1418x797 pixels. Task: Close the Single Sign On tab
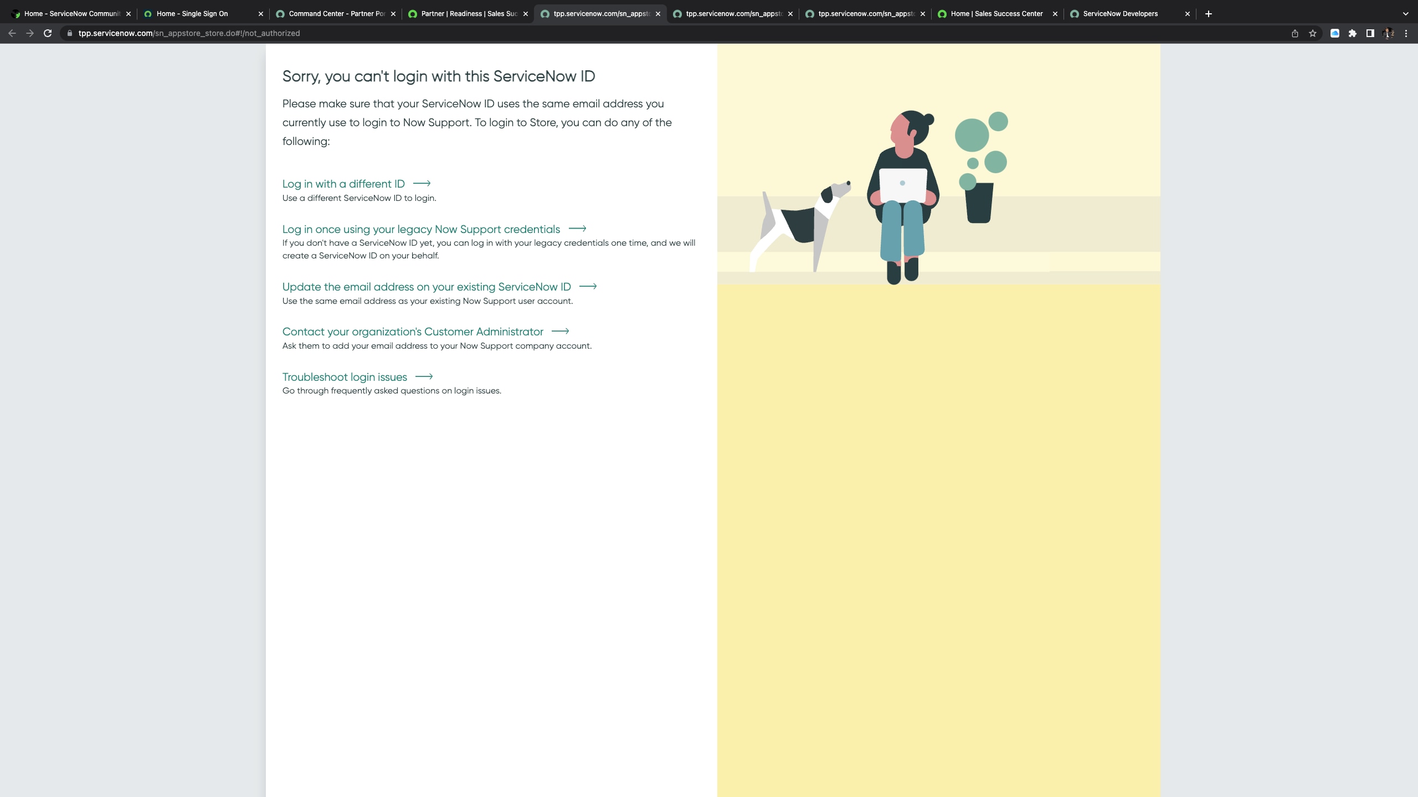pos(261,14)
